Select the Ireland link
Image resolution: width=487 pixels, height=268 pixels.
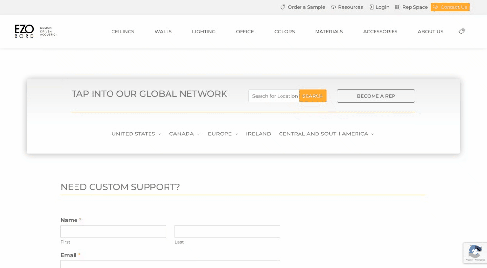click(259, 134)
